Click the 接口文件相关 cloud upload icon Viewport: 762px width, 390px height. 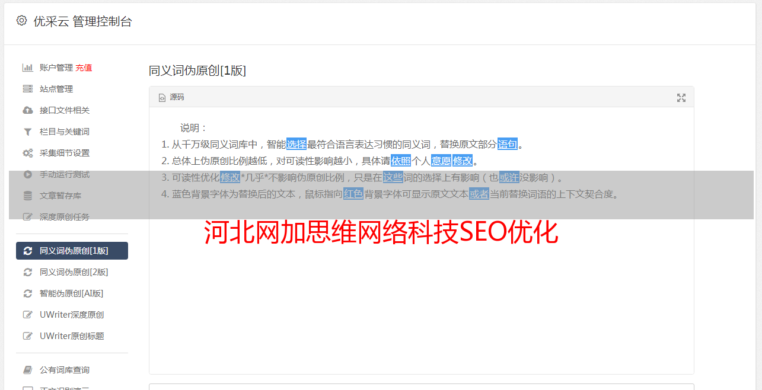27,110
